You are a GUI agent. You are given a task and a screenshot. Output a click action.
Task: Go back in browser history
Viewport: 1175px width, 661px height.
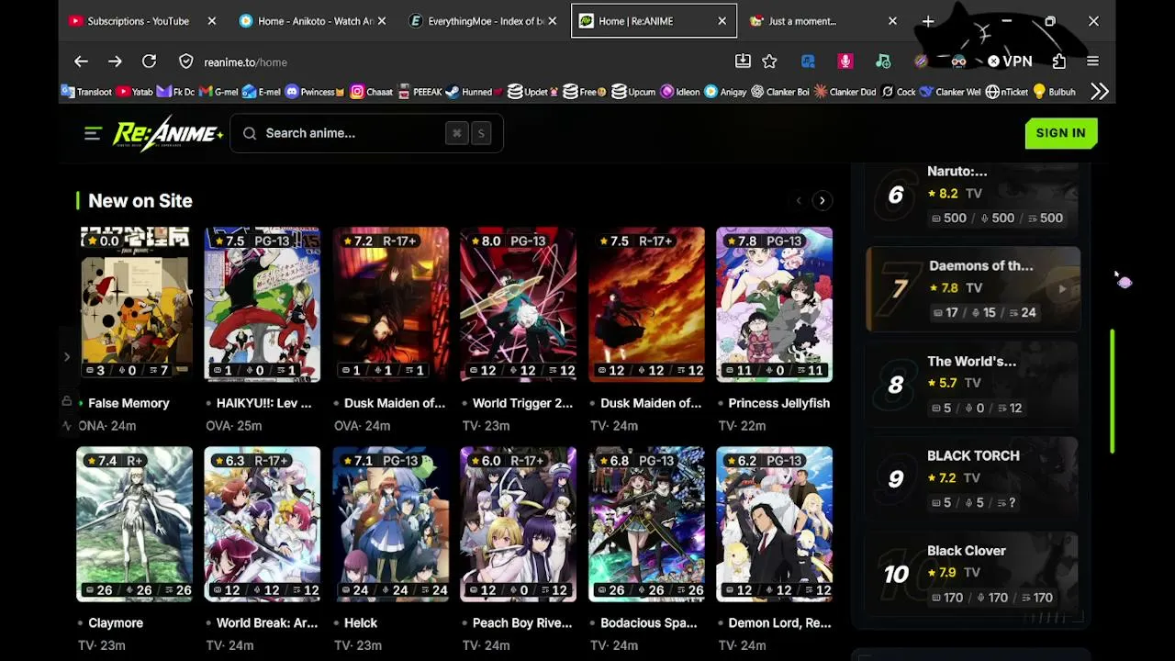[x=81, y=62]
